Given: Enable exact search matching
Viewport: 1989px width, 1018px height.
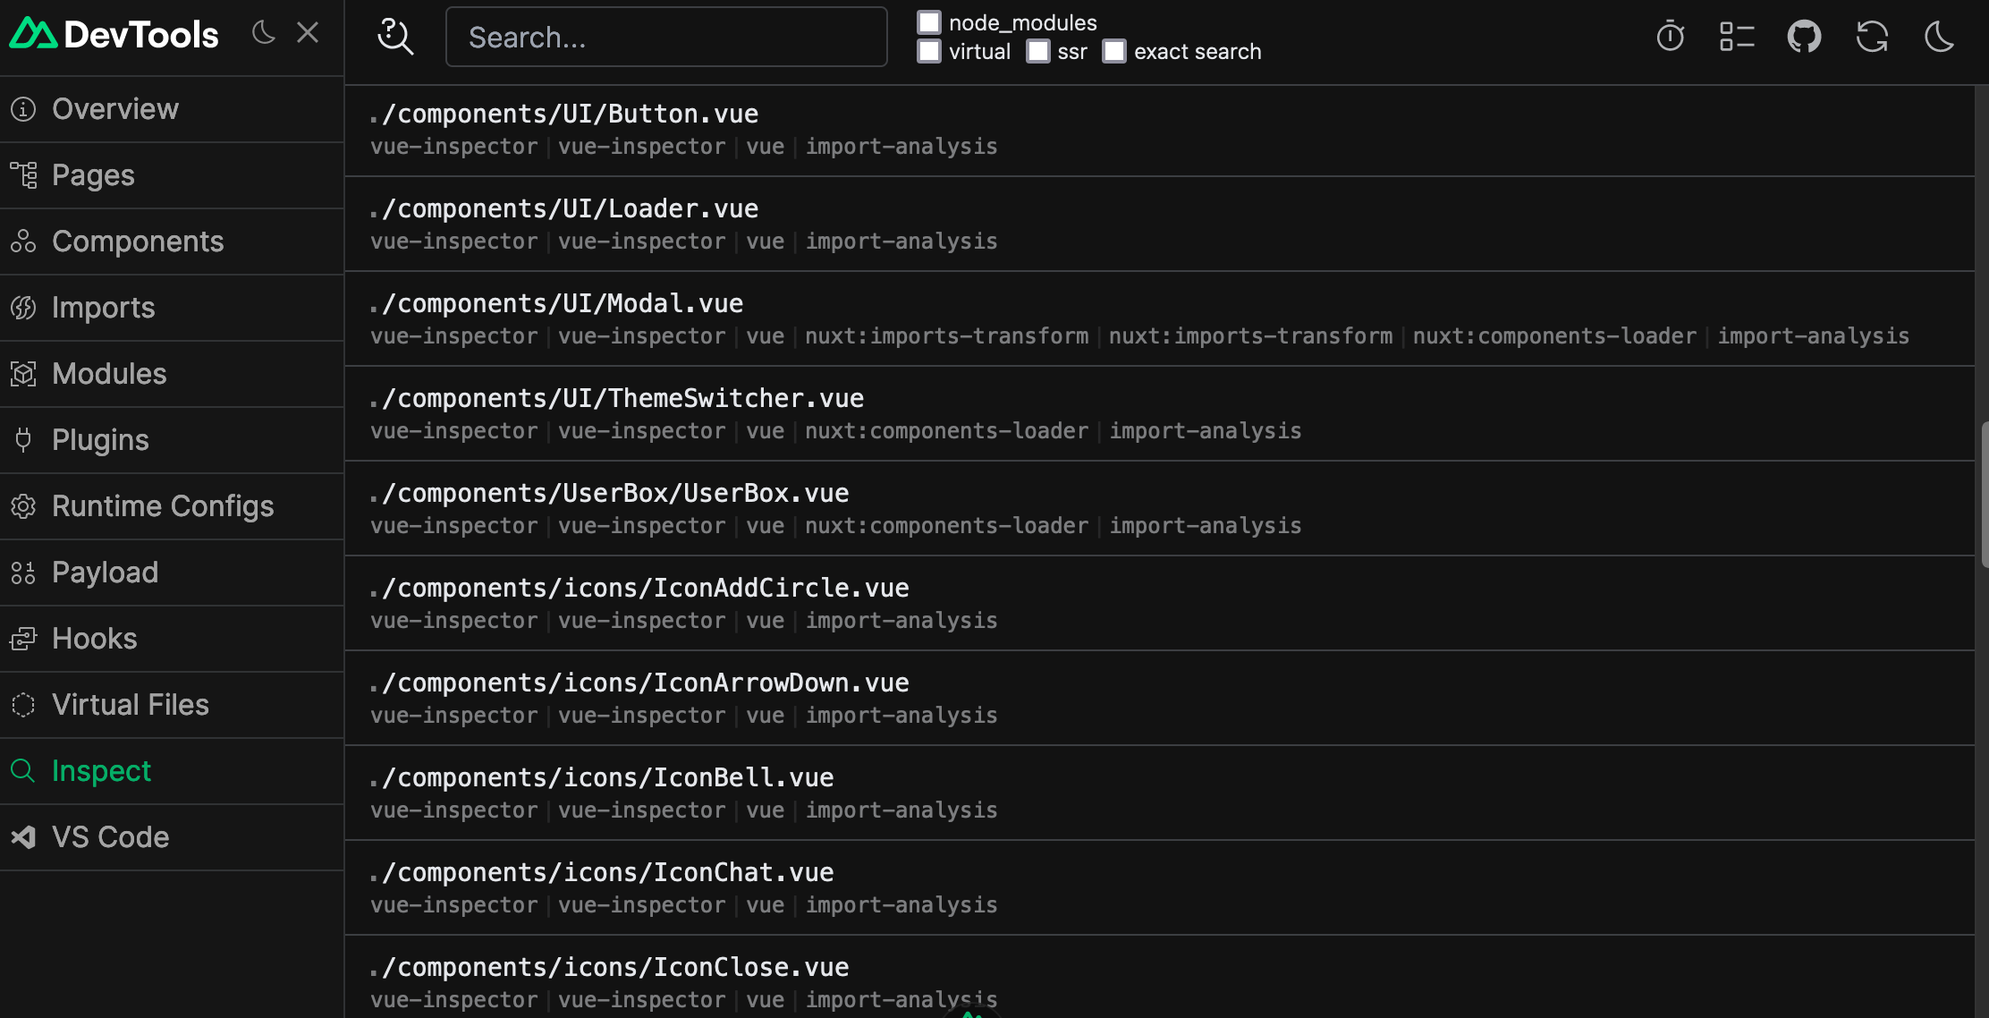Looking at the screenshot, I should click(1114, 51).
